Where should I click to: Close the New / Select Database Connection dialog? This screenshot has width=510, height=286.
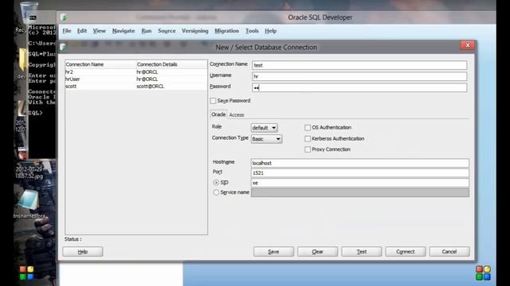pyautogui.click(x=468, y=45)
